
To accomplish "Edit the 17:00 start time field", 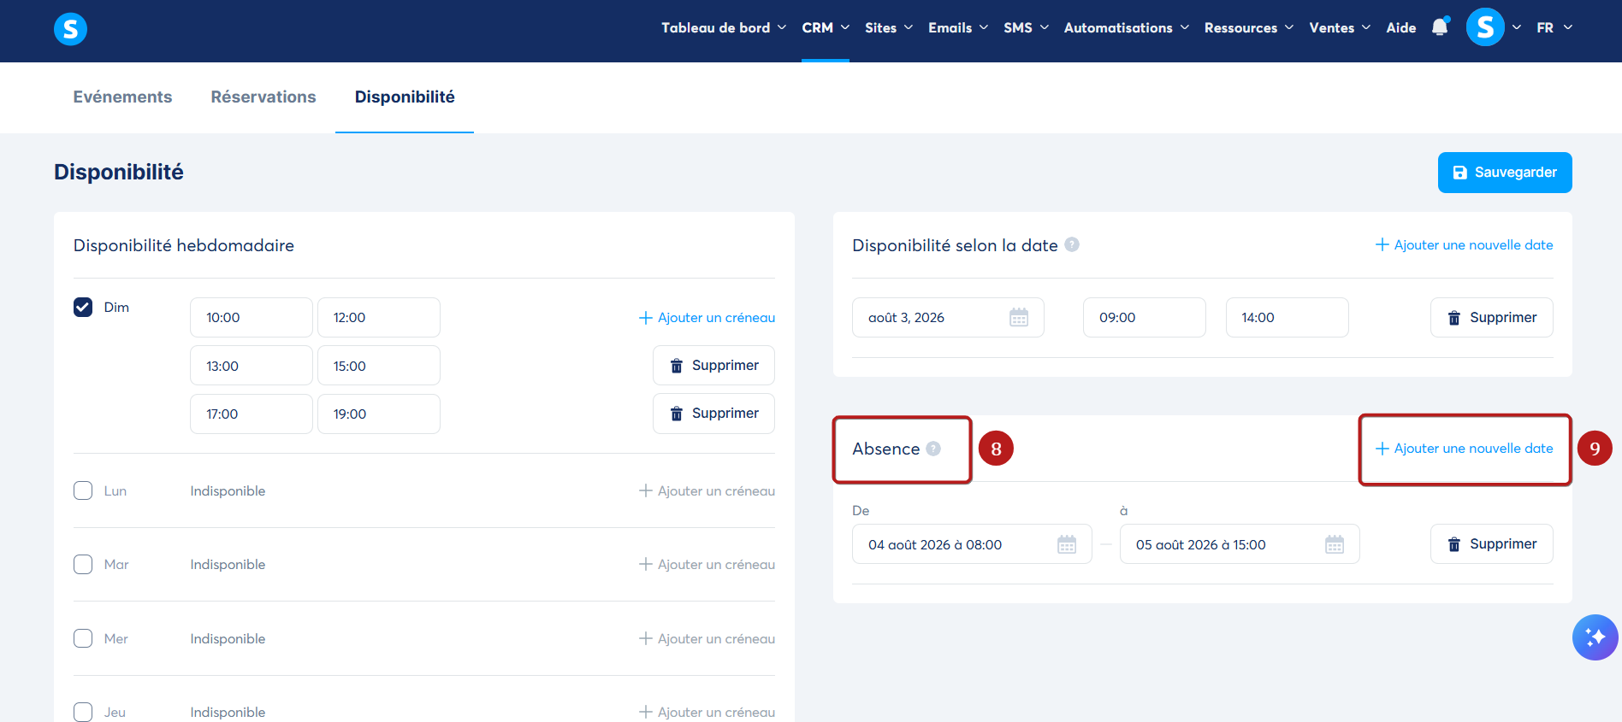I will click(252, 414).
